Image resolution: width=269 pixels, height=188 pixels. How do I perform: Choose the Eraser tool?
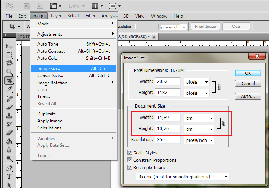point(9,132)
